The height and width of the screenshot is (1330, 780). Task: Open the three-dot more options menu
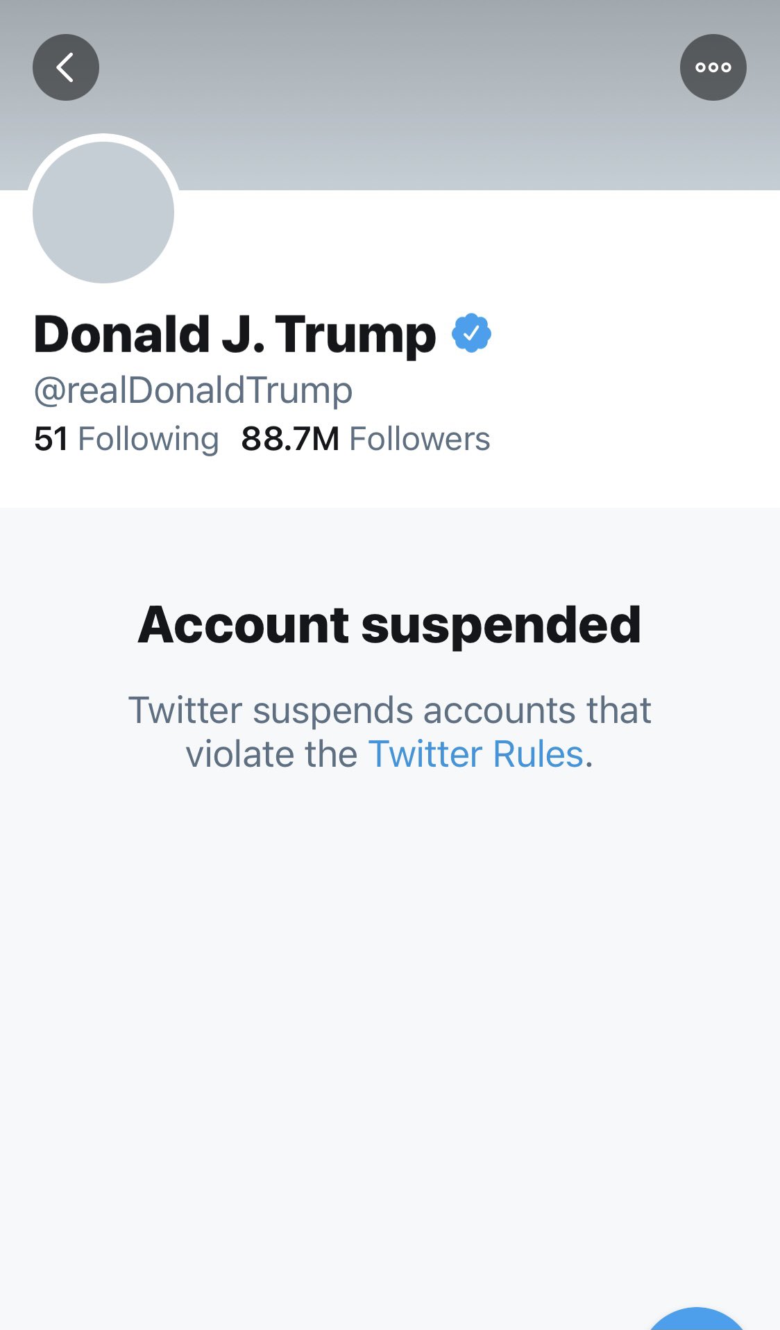pos(713,67)
